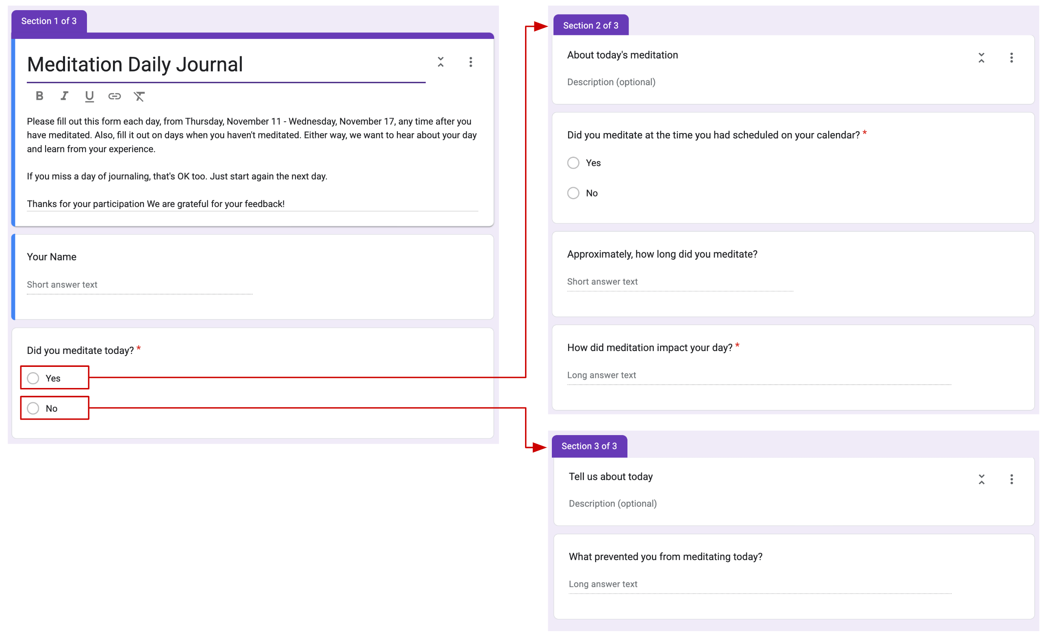This screenshot has height=638, width=1046.
Task: Apply italic formatting to the form description
Action: coord(64,96)
